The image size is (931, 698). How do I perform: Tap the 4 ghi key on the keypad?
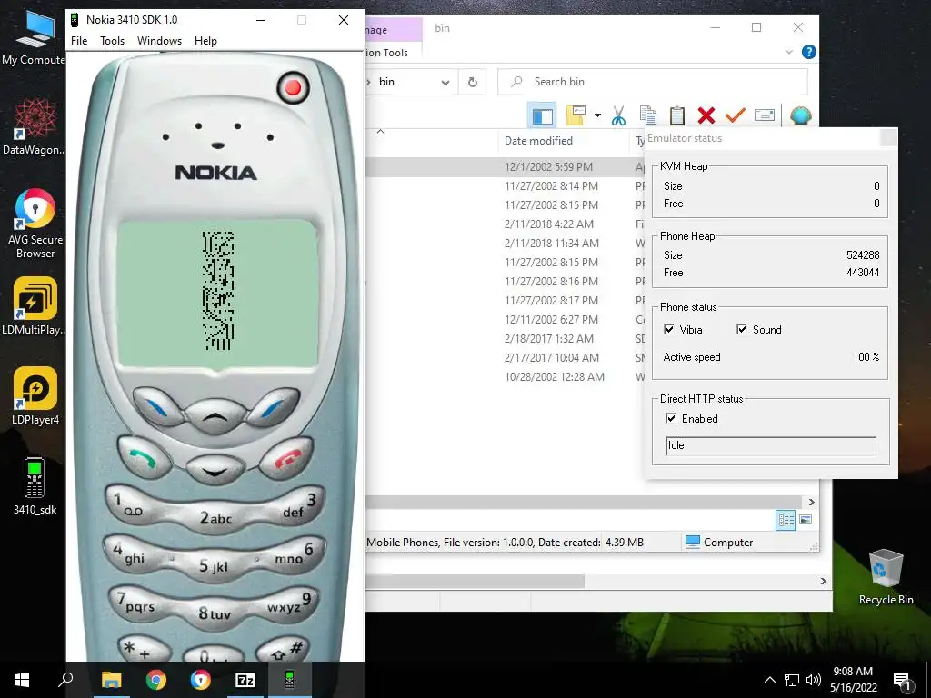pos(133,553)
